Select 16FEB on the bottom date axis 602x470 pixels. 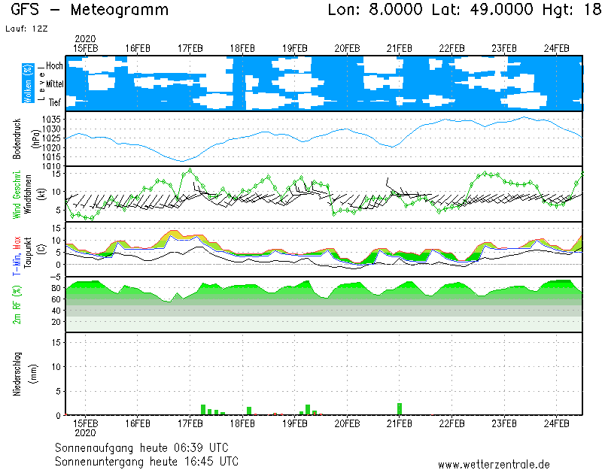pos(138,423)
